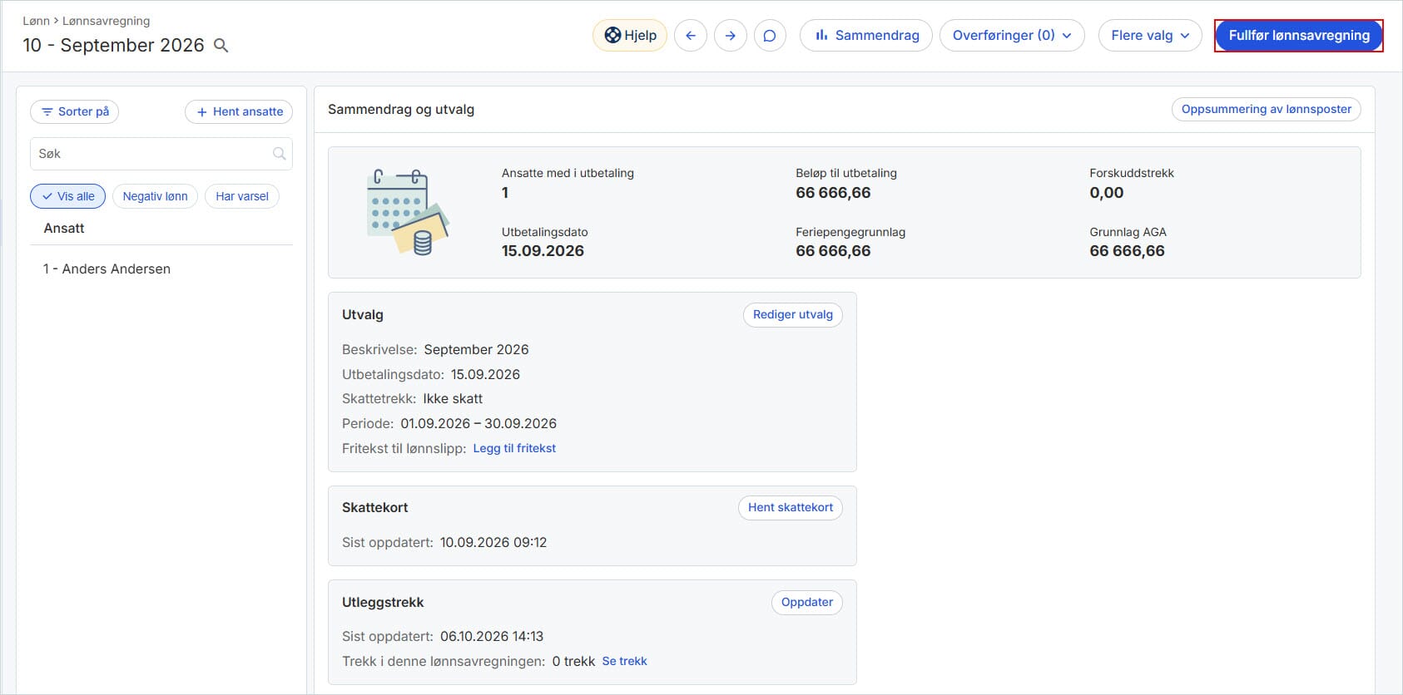Viewport: 1403px width, 695px height.
Task: Toggle the Har varsel filter
Action: tap(242, 196)
